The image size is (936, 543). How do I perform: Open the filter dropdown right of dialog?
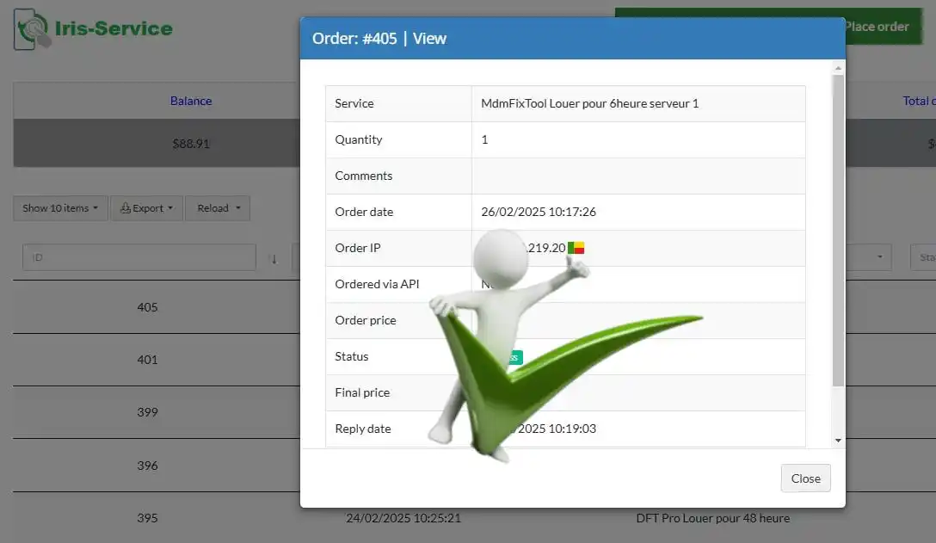pos(869,256)
